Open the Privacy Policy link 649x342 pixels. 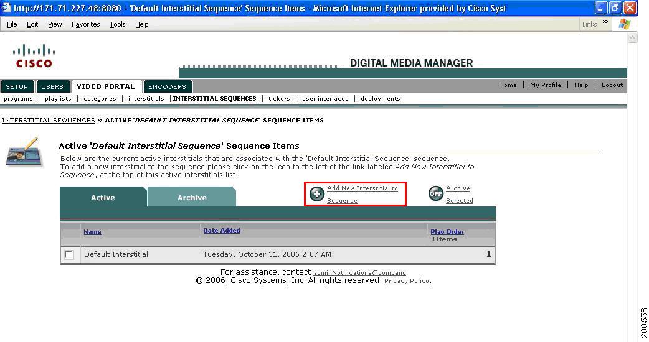click(407, 281)
